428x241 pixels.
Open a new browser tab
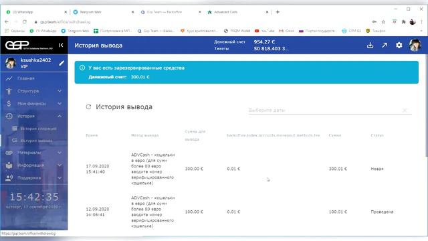pyautogui.click(x=278, y=12)
